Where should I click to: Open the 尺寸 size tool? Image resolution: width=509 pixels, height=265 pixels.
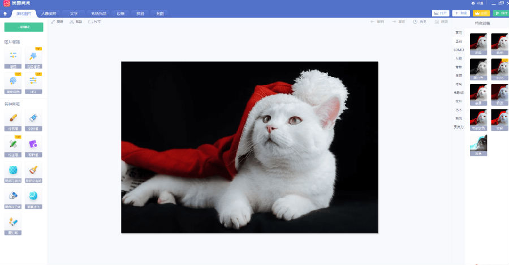click(94, 22)
